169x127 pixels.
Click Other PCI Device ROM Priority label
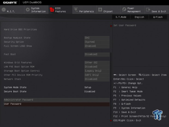coord(23,75)
